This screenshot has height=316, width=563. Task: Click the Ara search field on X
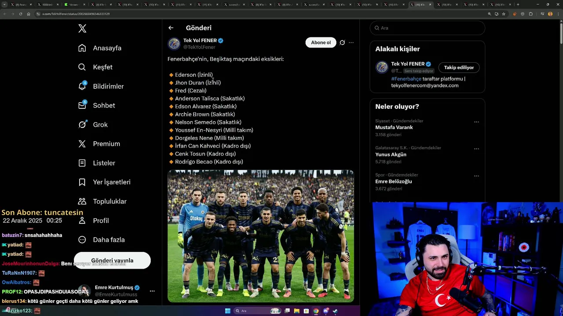[x=428, y=28]
